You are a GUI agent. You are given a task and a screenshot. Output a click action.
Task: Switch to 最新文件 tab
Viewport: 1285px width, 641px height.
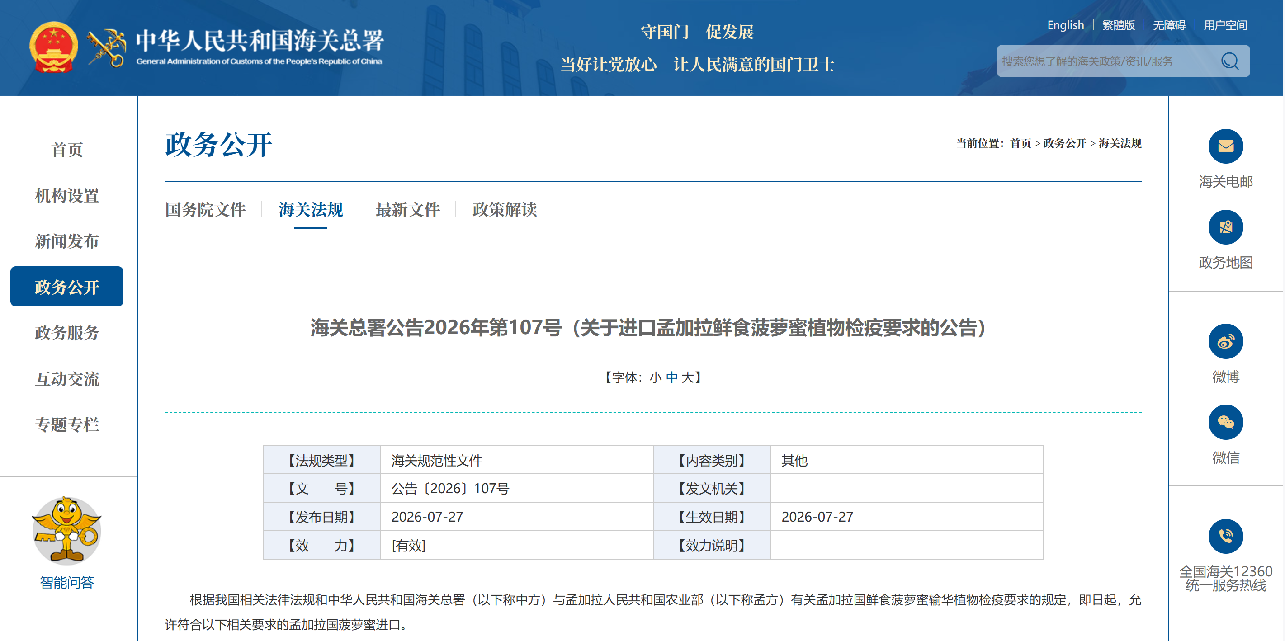pyautogui.click(x=407, y=209)
